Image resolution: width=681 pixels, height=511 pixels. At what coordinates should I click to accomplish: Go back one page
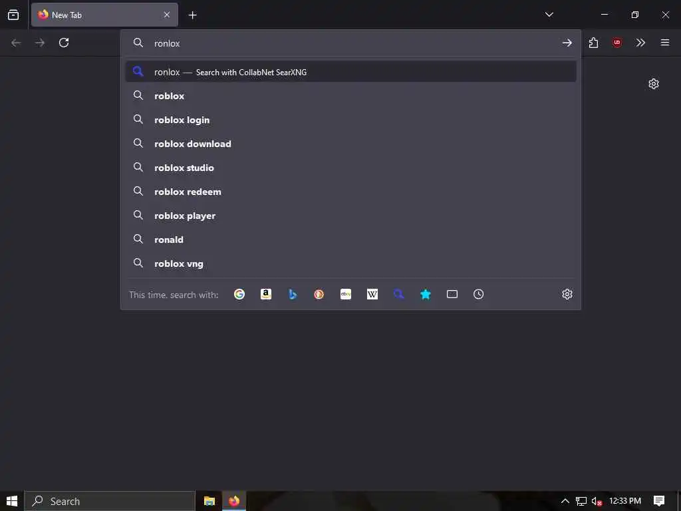[x=16, y=43]
